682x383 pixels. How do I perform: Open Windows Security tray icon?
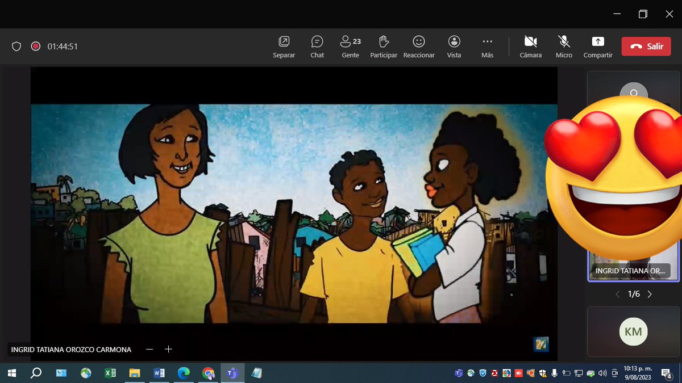click(x=542, y=373)
